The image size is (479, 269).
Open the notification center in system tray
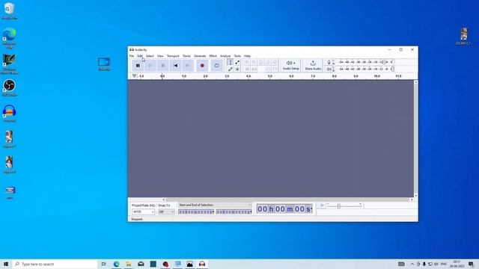click(x=471, y=264)
